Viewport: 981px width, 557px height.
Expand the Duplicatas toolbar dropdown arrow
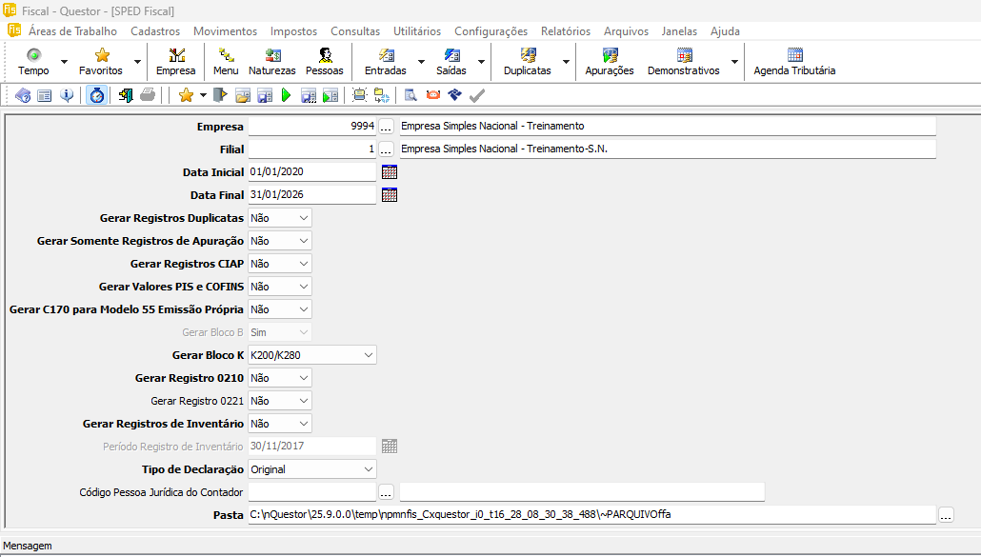[566, 62]
